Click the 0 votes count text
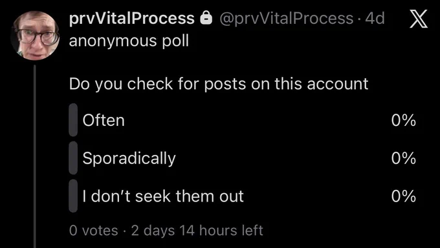 [93, 231]
